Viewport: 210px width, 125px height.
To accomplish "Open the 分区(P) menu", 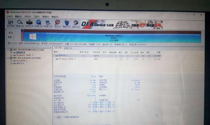I will point(27,17).
